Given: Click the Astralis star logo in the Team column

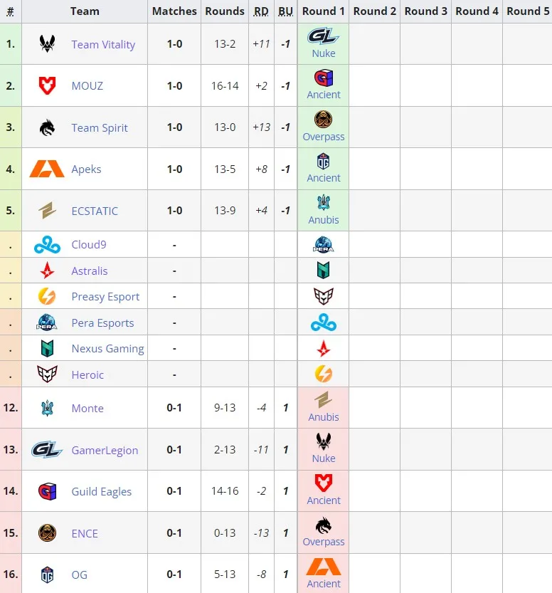Looking at the screenshot, I should click(x=47, y=271).
